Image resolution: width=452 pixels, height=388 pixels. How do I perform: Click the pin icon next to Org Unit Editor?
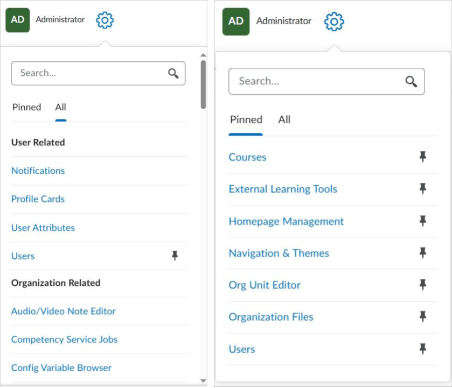pos(423,285)
